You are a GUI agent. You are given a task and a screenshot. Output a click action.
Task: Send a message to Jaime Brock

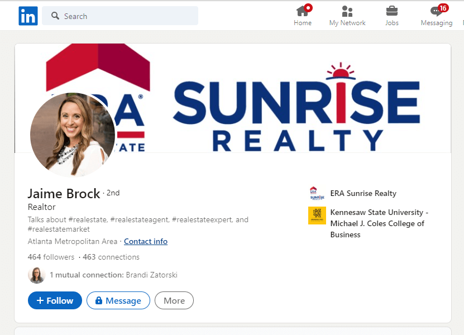click(118, 300)
